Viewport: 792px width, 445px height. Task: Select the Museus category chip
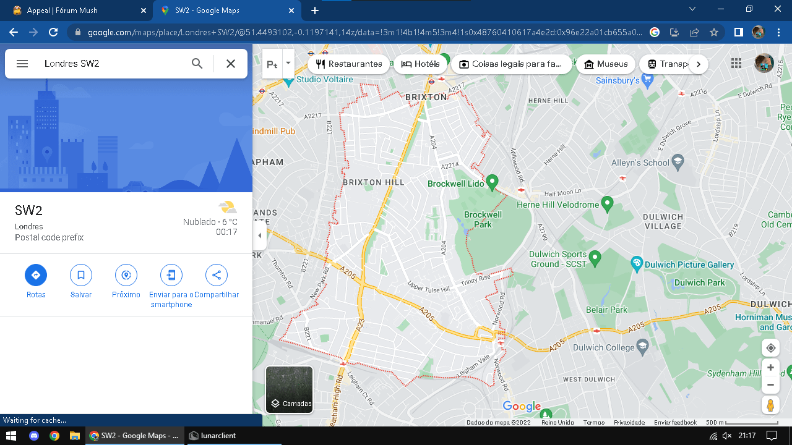pyautogui.click(x=606, y=64)
